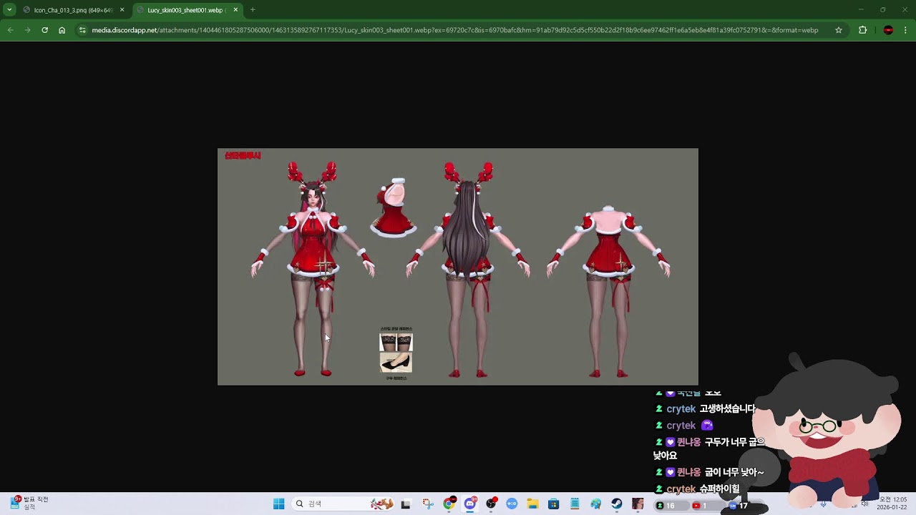Open Google Chrome from the taskbar
The width and height of the screenshot is (916, 515).
pos(449,504)
